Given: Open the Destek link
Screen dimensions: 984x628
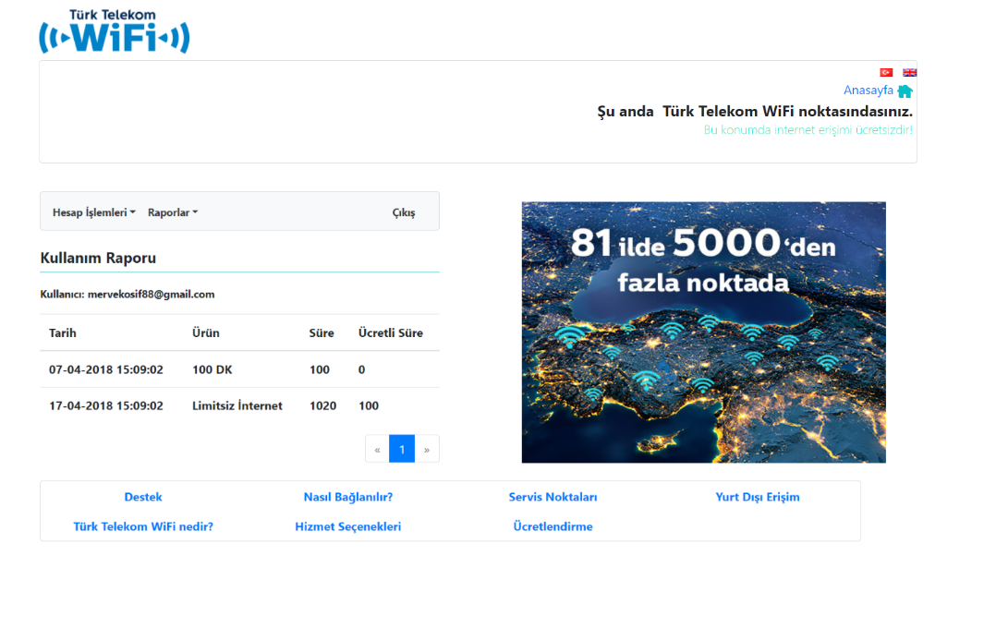Looking at the screenshot, I should click(143, 497).
